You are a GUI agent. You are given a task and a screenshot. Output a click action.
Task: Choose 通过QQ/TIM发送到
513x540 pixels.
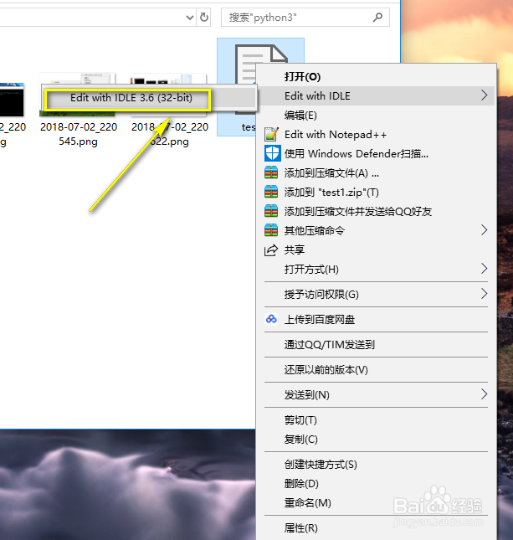377,344
